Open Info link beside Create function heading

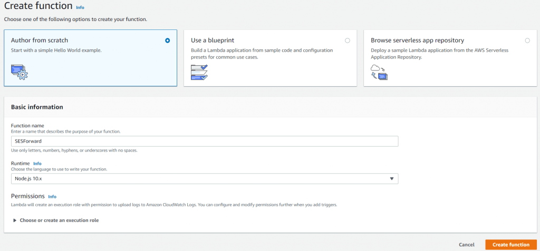pyautogui.click(x=80, y=7)
